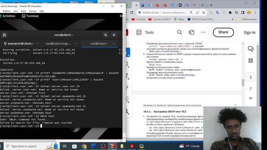Click the Chrome address bar URL

click(x=174, y=12)
